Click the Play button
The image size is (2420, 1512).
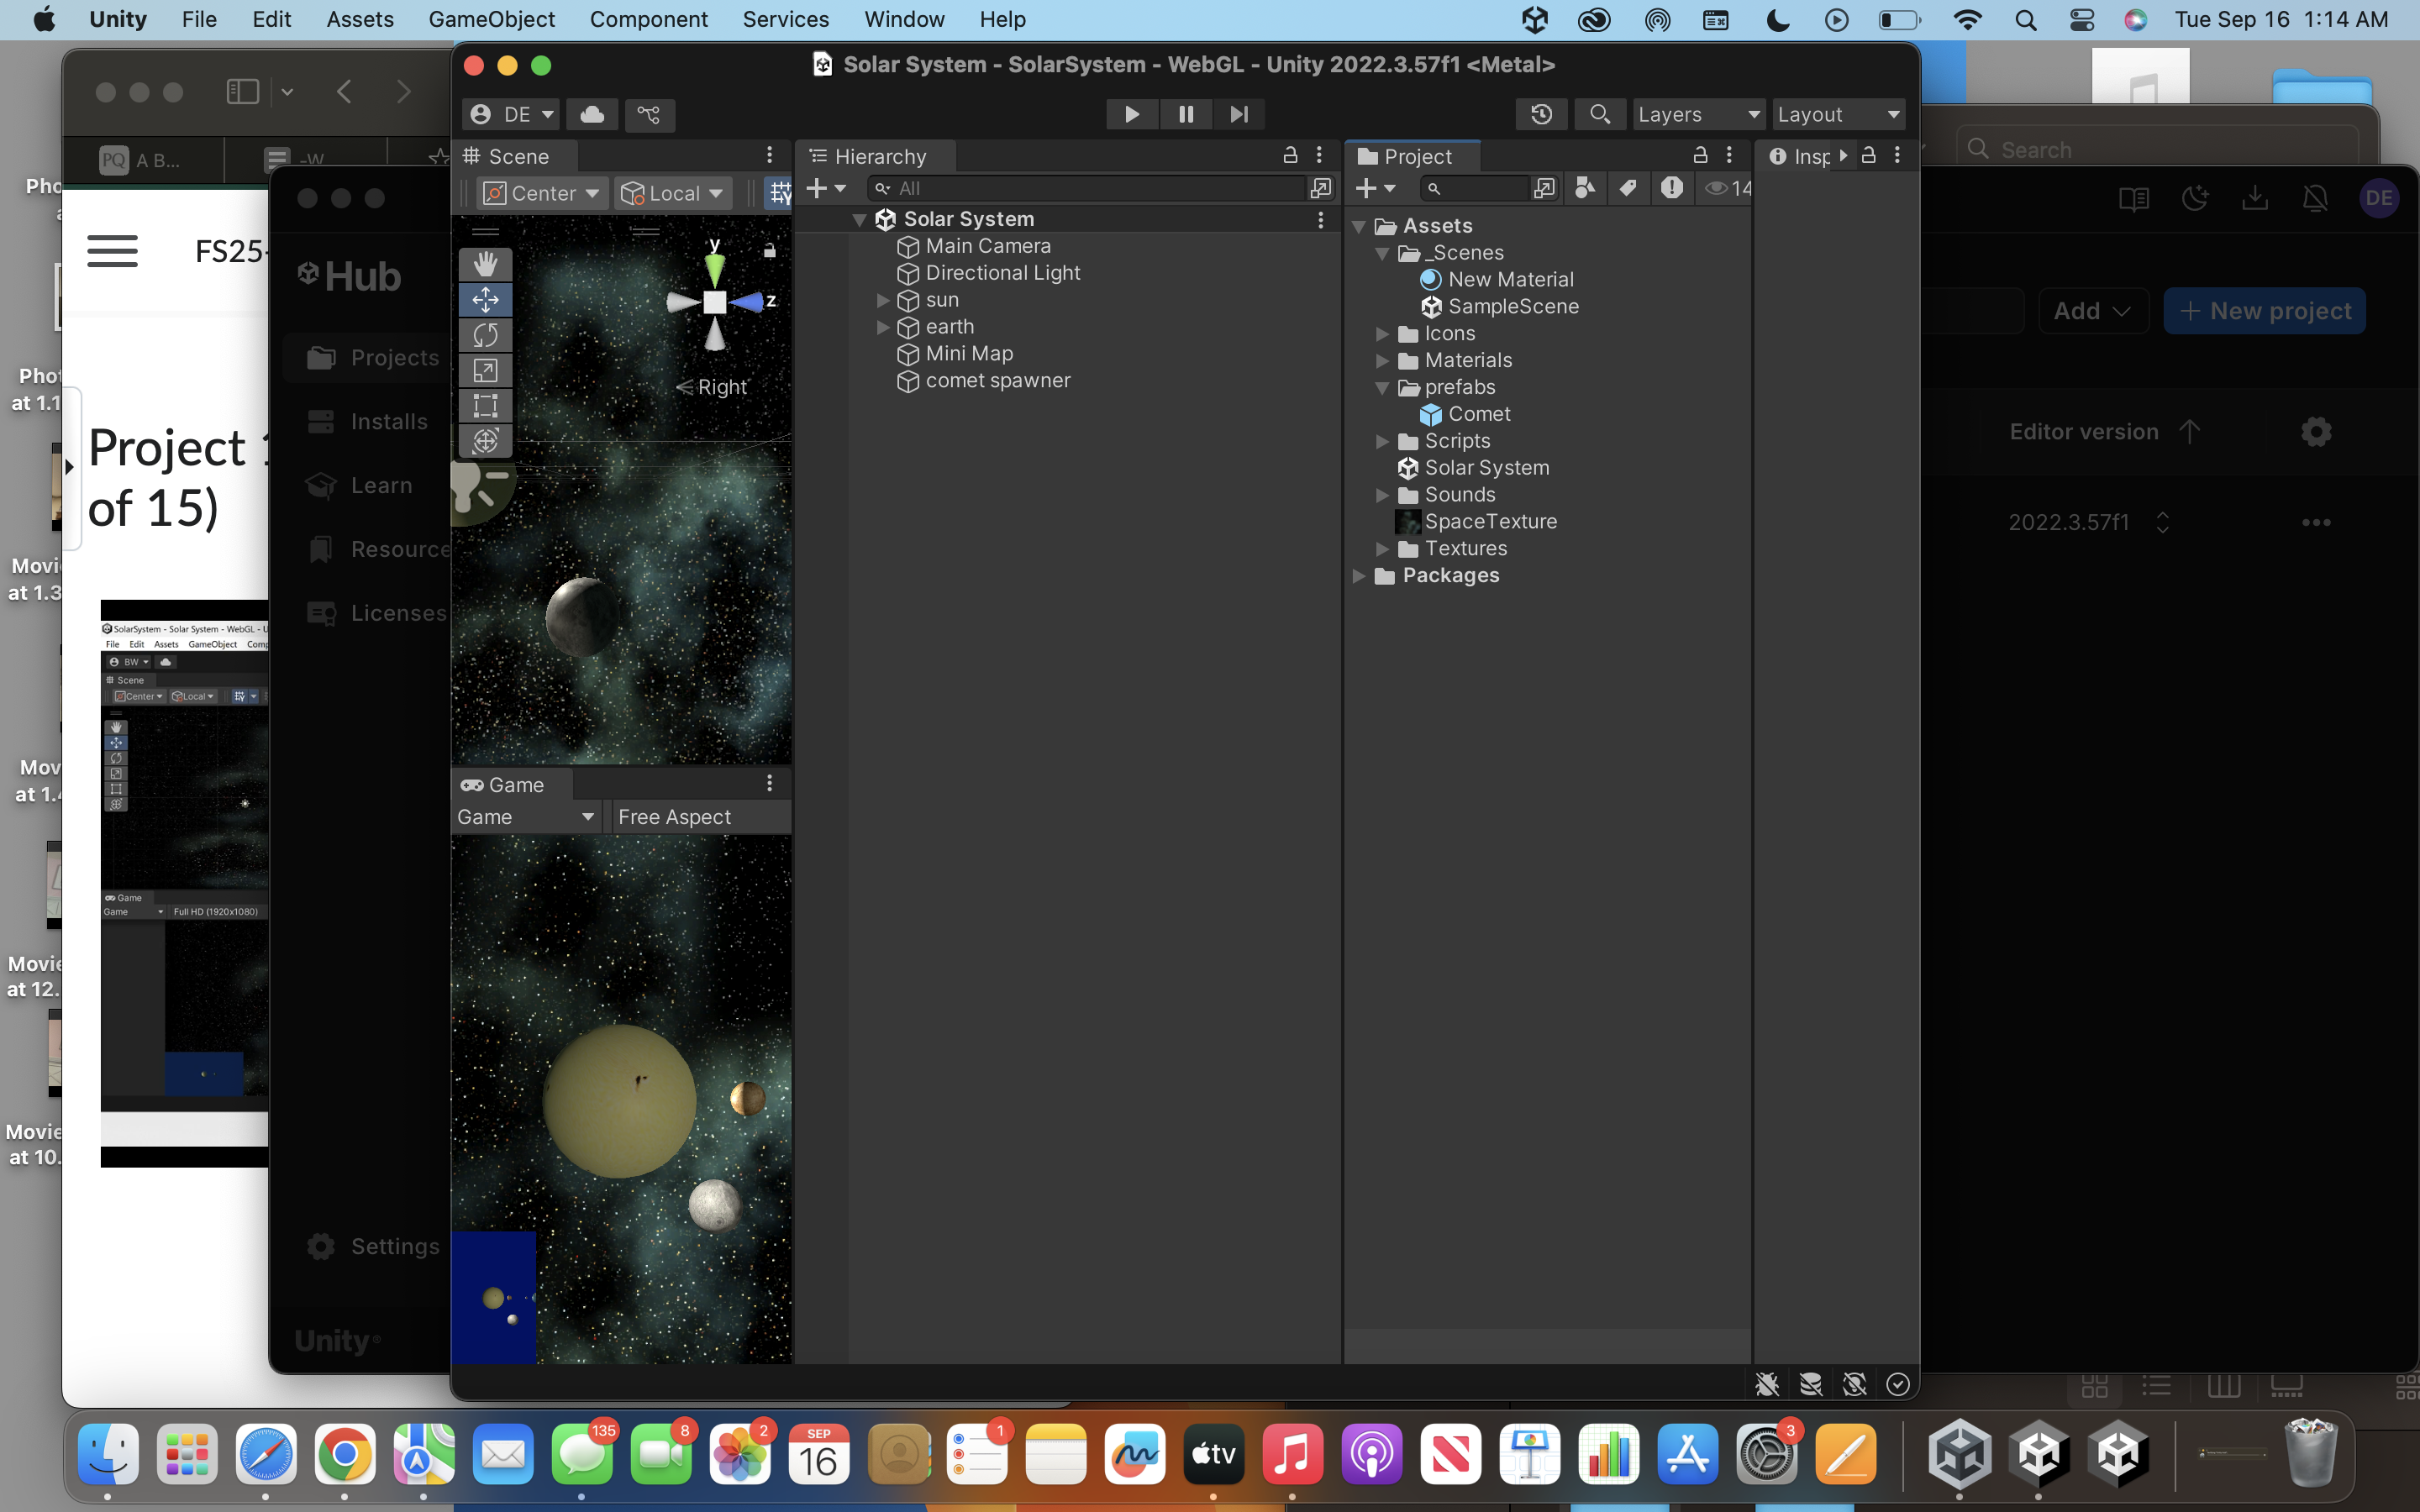tap(1131, 114)
